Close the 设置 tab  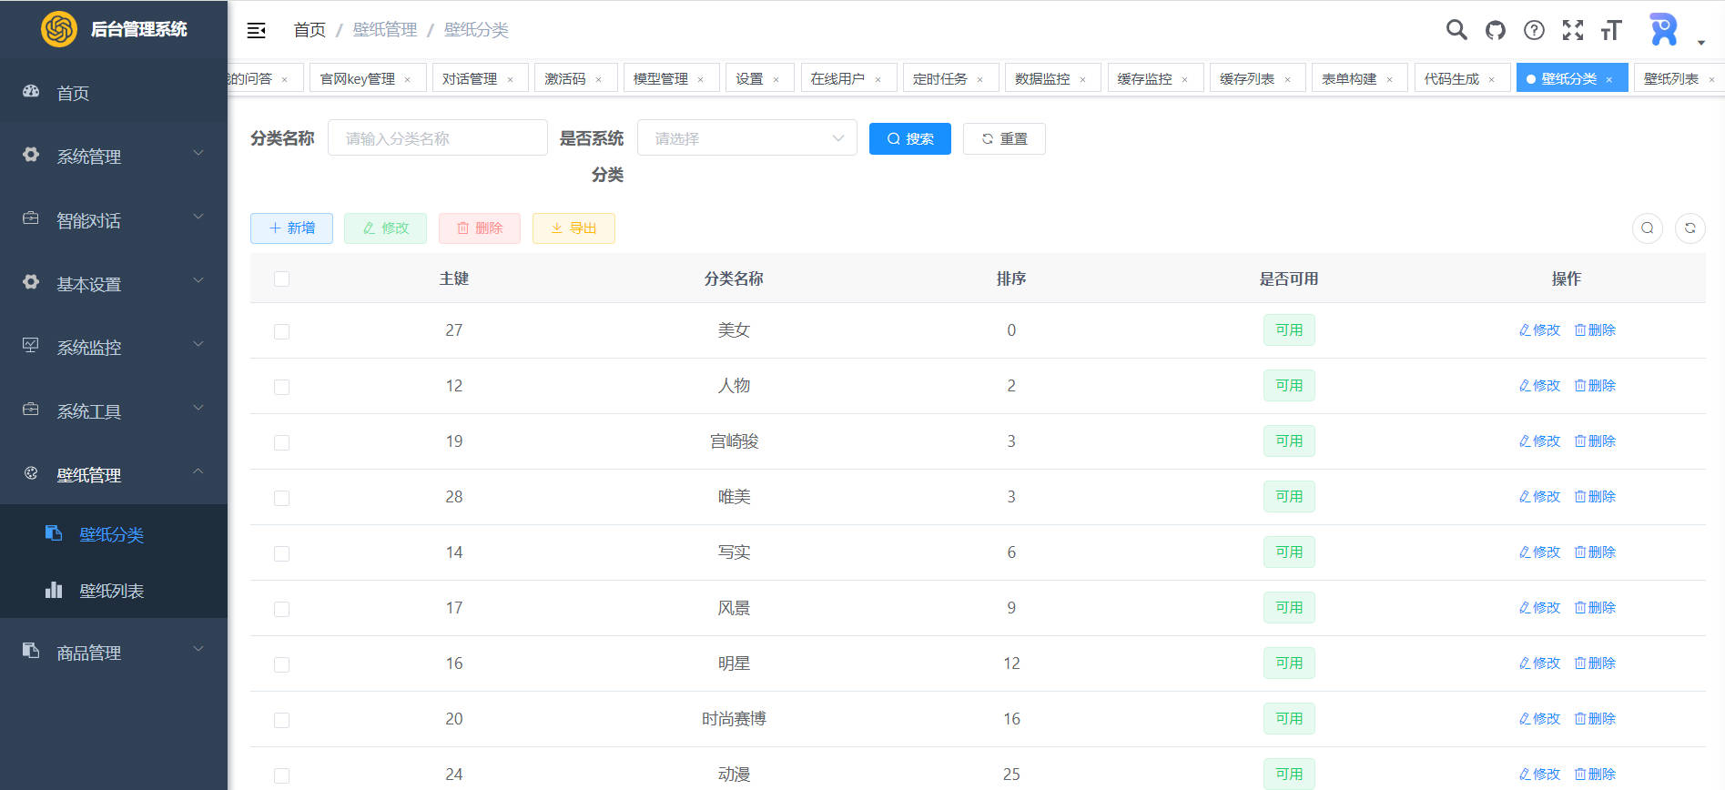[x=776, y=79]
